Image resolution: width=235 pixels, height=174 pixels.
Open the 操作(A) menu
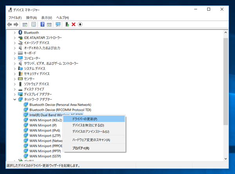31,18
